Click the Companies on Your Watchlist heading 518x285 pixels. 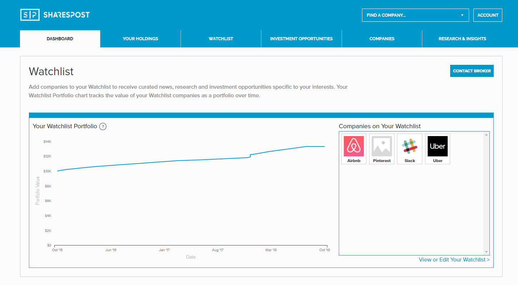coord(380,126)
